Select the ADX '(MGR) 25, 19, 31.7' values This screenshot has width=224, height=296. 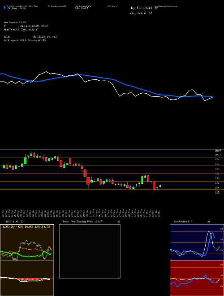pos(45,37)
